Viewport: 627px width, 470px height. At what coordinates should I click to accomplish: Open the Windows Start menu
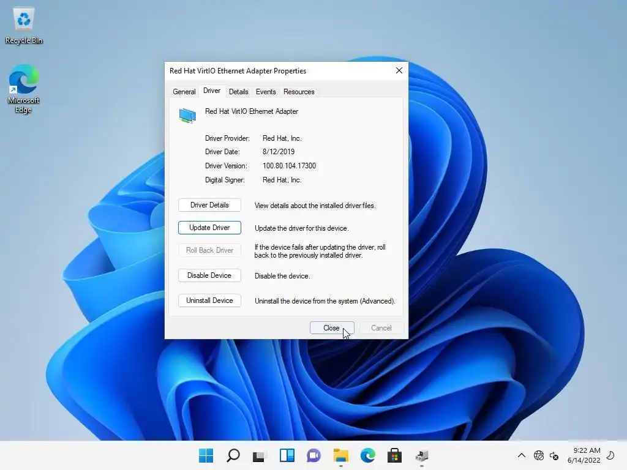coord(206,455)
